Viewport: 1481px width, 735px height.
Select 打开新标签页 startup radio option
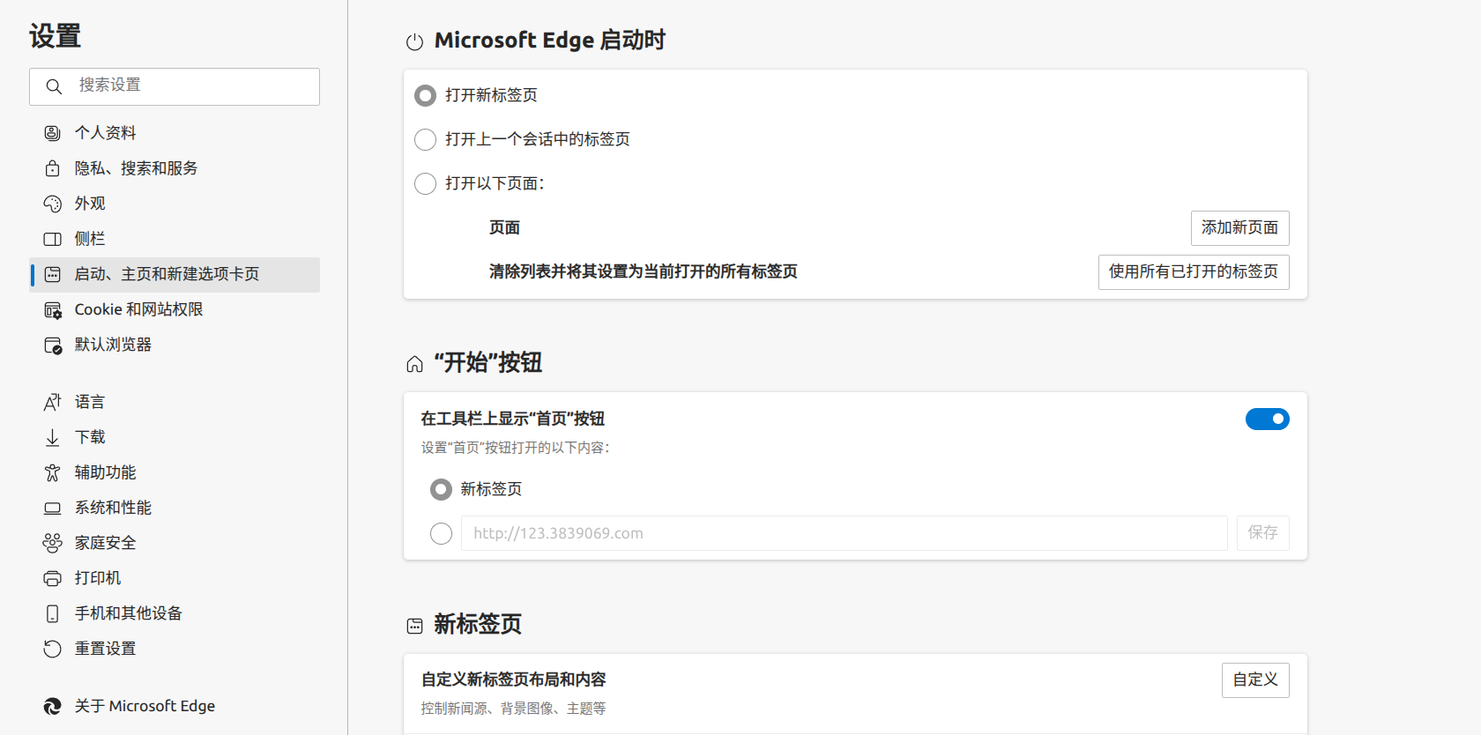426,95
